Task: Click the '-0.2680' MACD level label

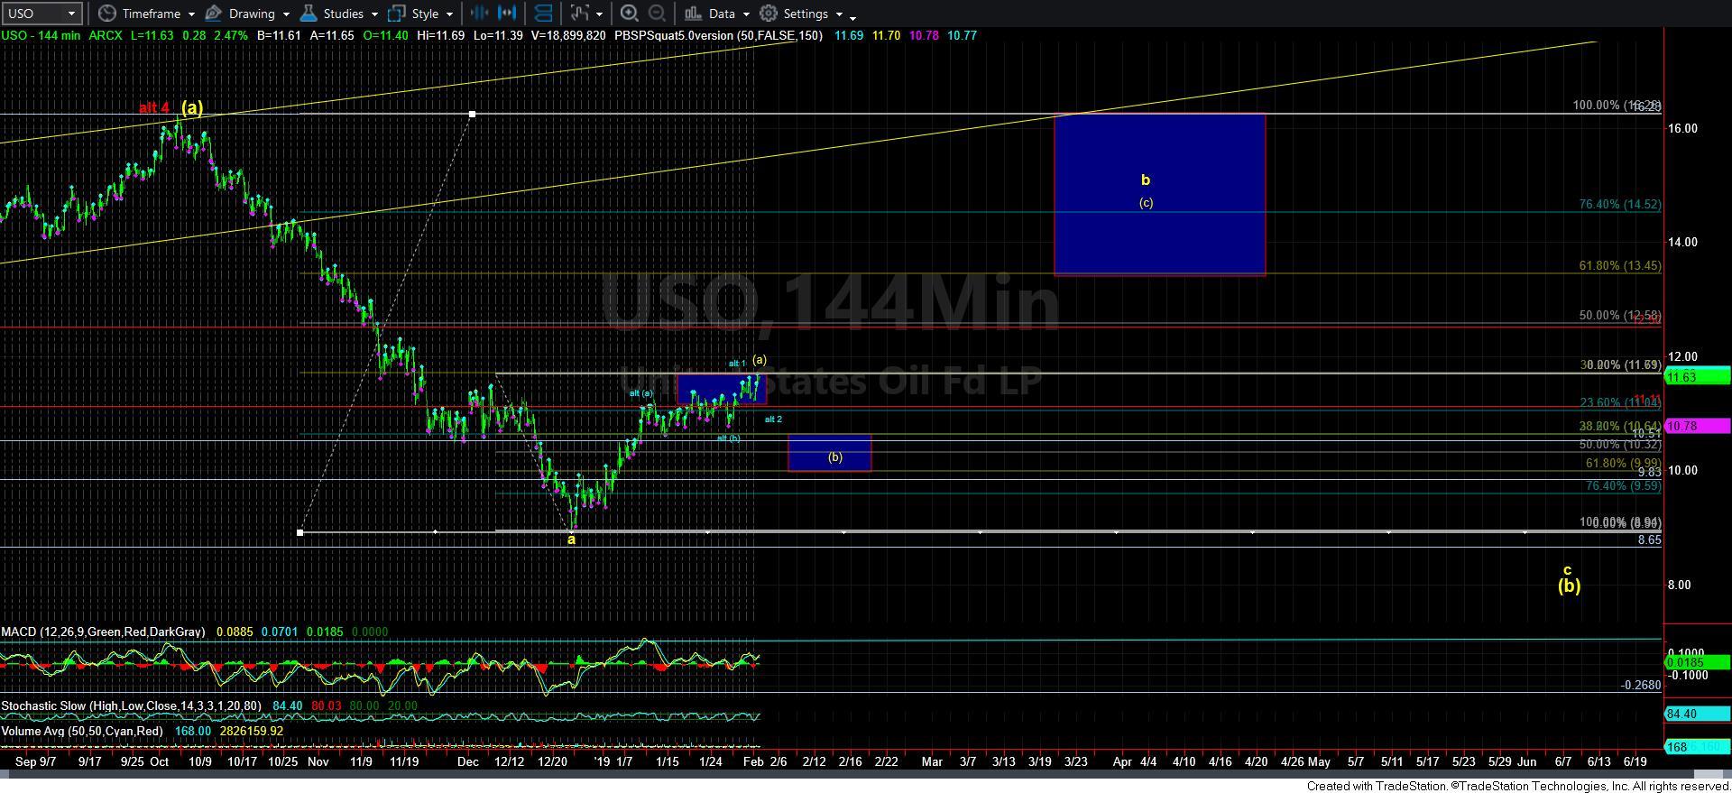Action: click(x=1641, y=685)
